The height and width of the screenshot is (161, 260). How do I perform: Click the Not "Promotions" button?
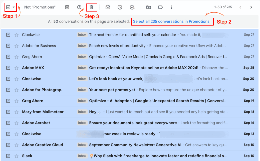click(40, 7)
